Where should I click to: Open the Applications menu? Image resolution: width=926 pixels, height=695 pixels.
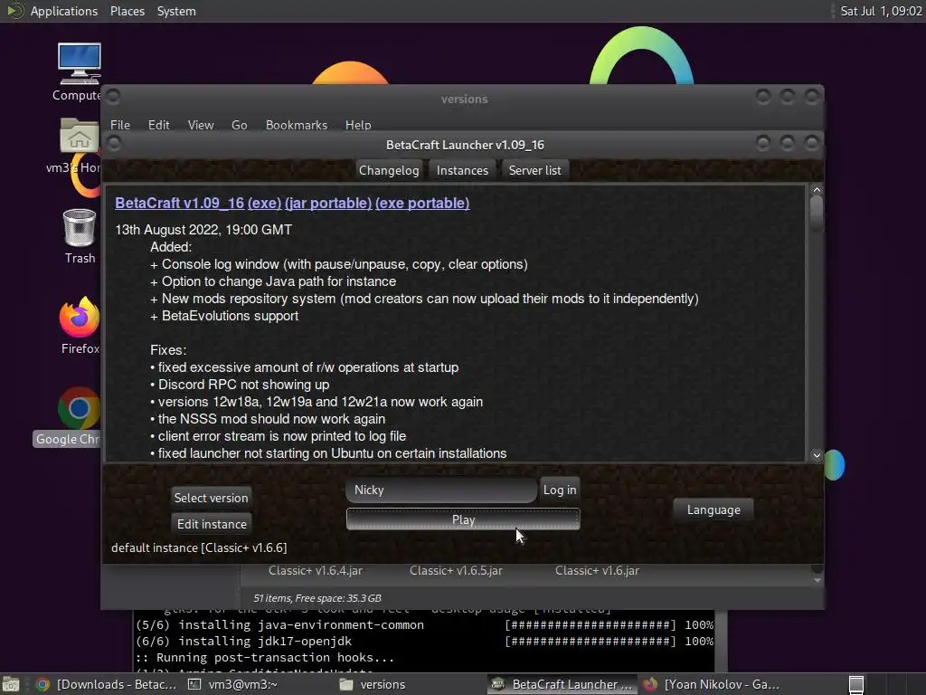[x=64, y=11]
